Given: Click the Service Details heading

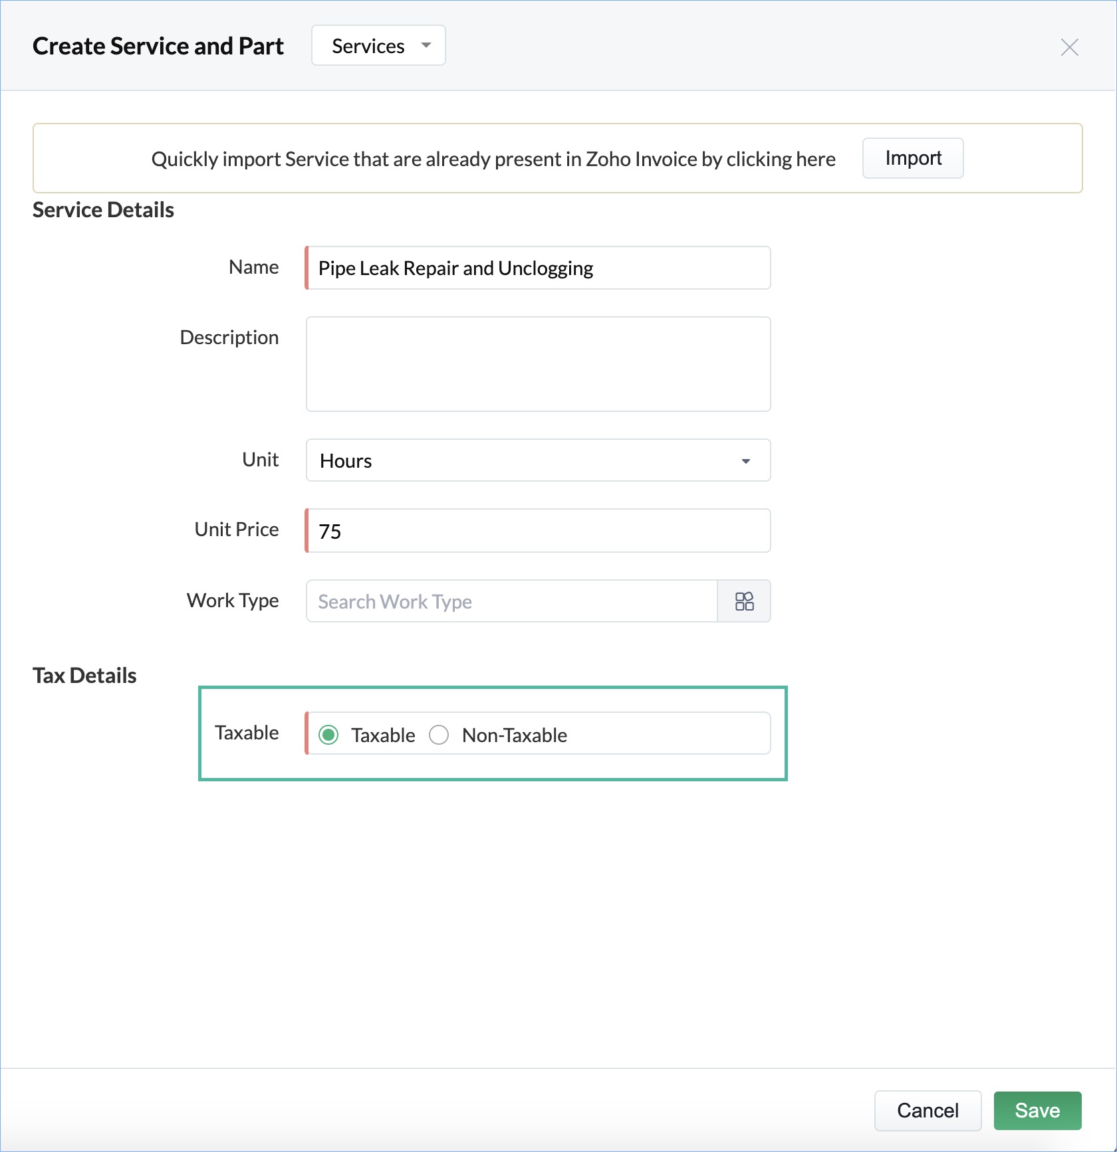Looking at the screenshot, I should [x=103, y=210].
